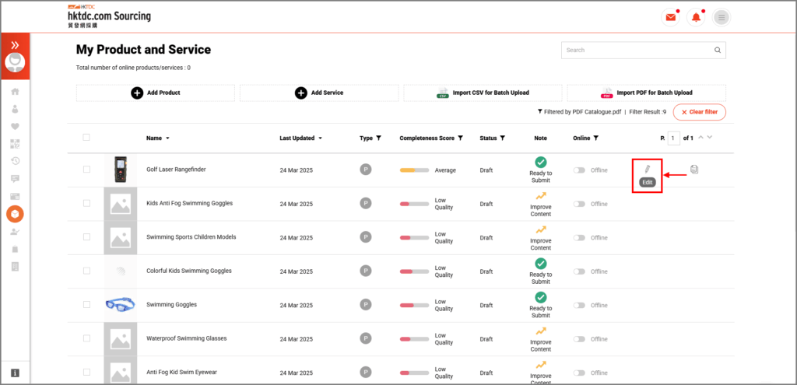The image size is (797, 385).
Task: Open the mail messages icon in header
Action: [x=669, y=17]
